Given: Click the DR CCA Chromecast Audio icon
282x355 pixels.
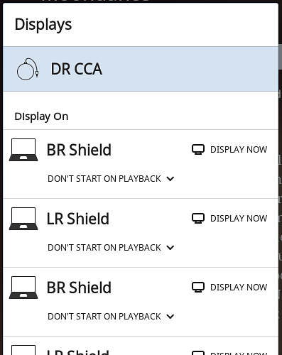Looking at the screenshot, I should click(x=28, y=69).
